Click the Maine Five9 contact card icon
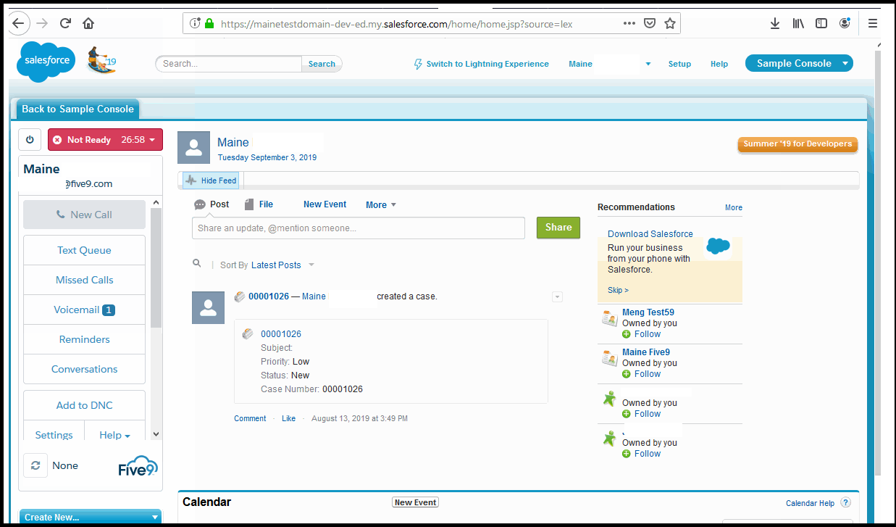Image resolution: width=896 pixels, height=527 pixels. coord(609,357)
